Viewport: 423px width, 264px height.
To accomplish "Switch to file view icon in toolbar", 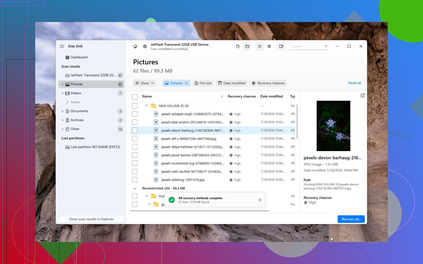I will tap(238, 46).
